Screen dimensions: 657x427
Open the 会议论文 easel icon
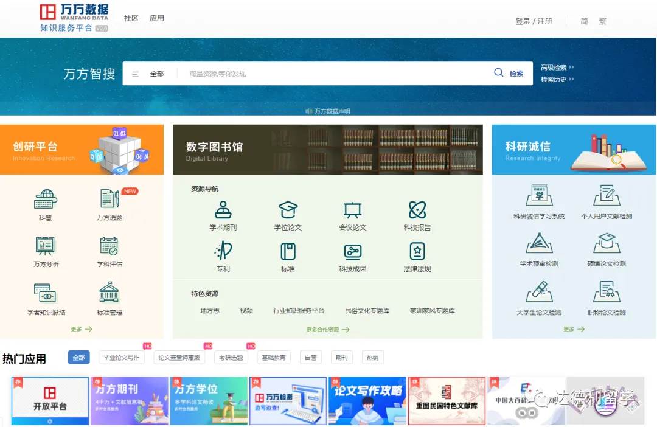pyautogui.click(x=352, y=210)
